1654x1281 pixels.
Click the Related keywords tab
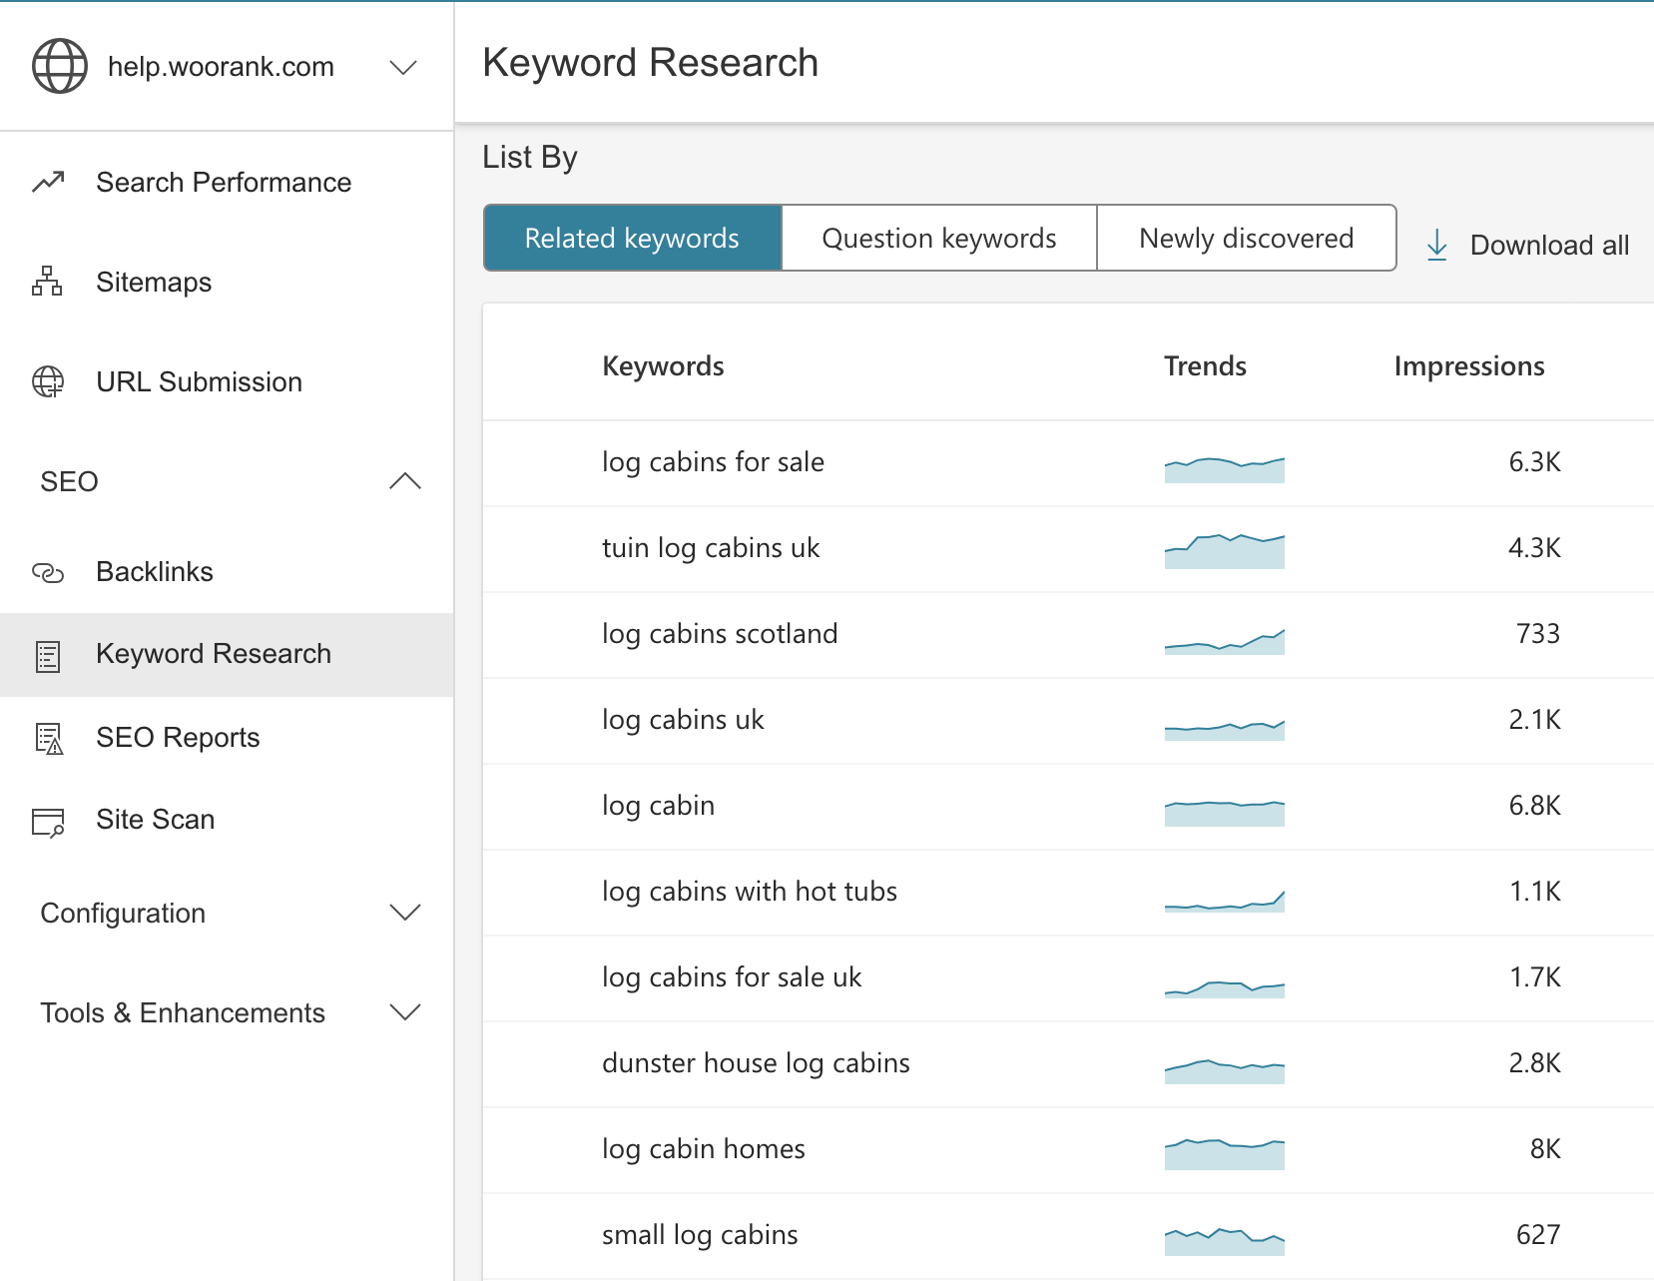coord(632,238)
